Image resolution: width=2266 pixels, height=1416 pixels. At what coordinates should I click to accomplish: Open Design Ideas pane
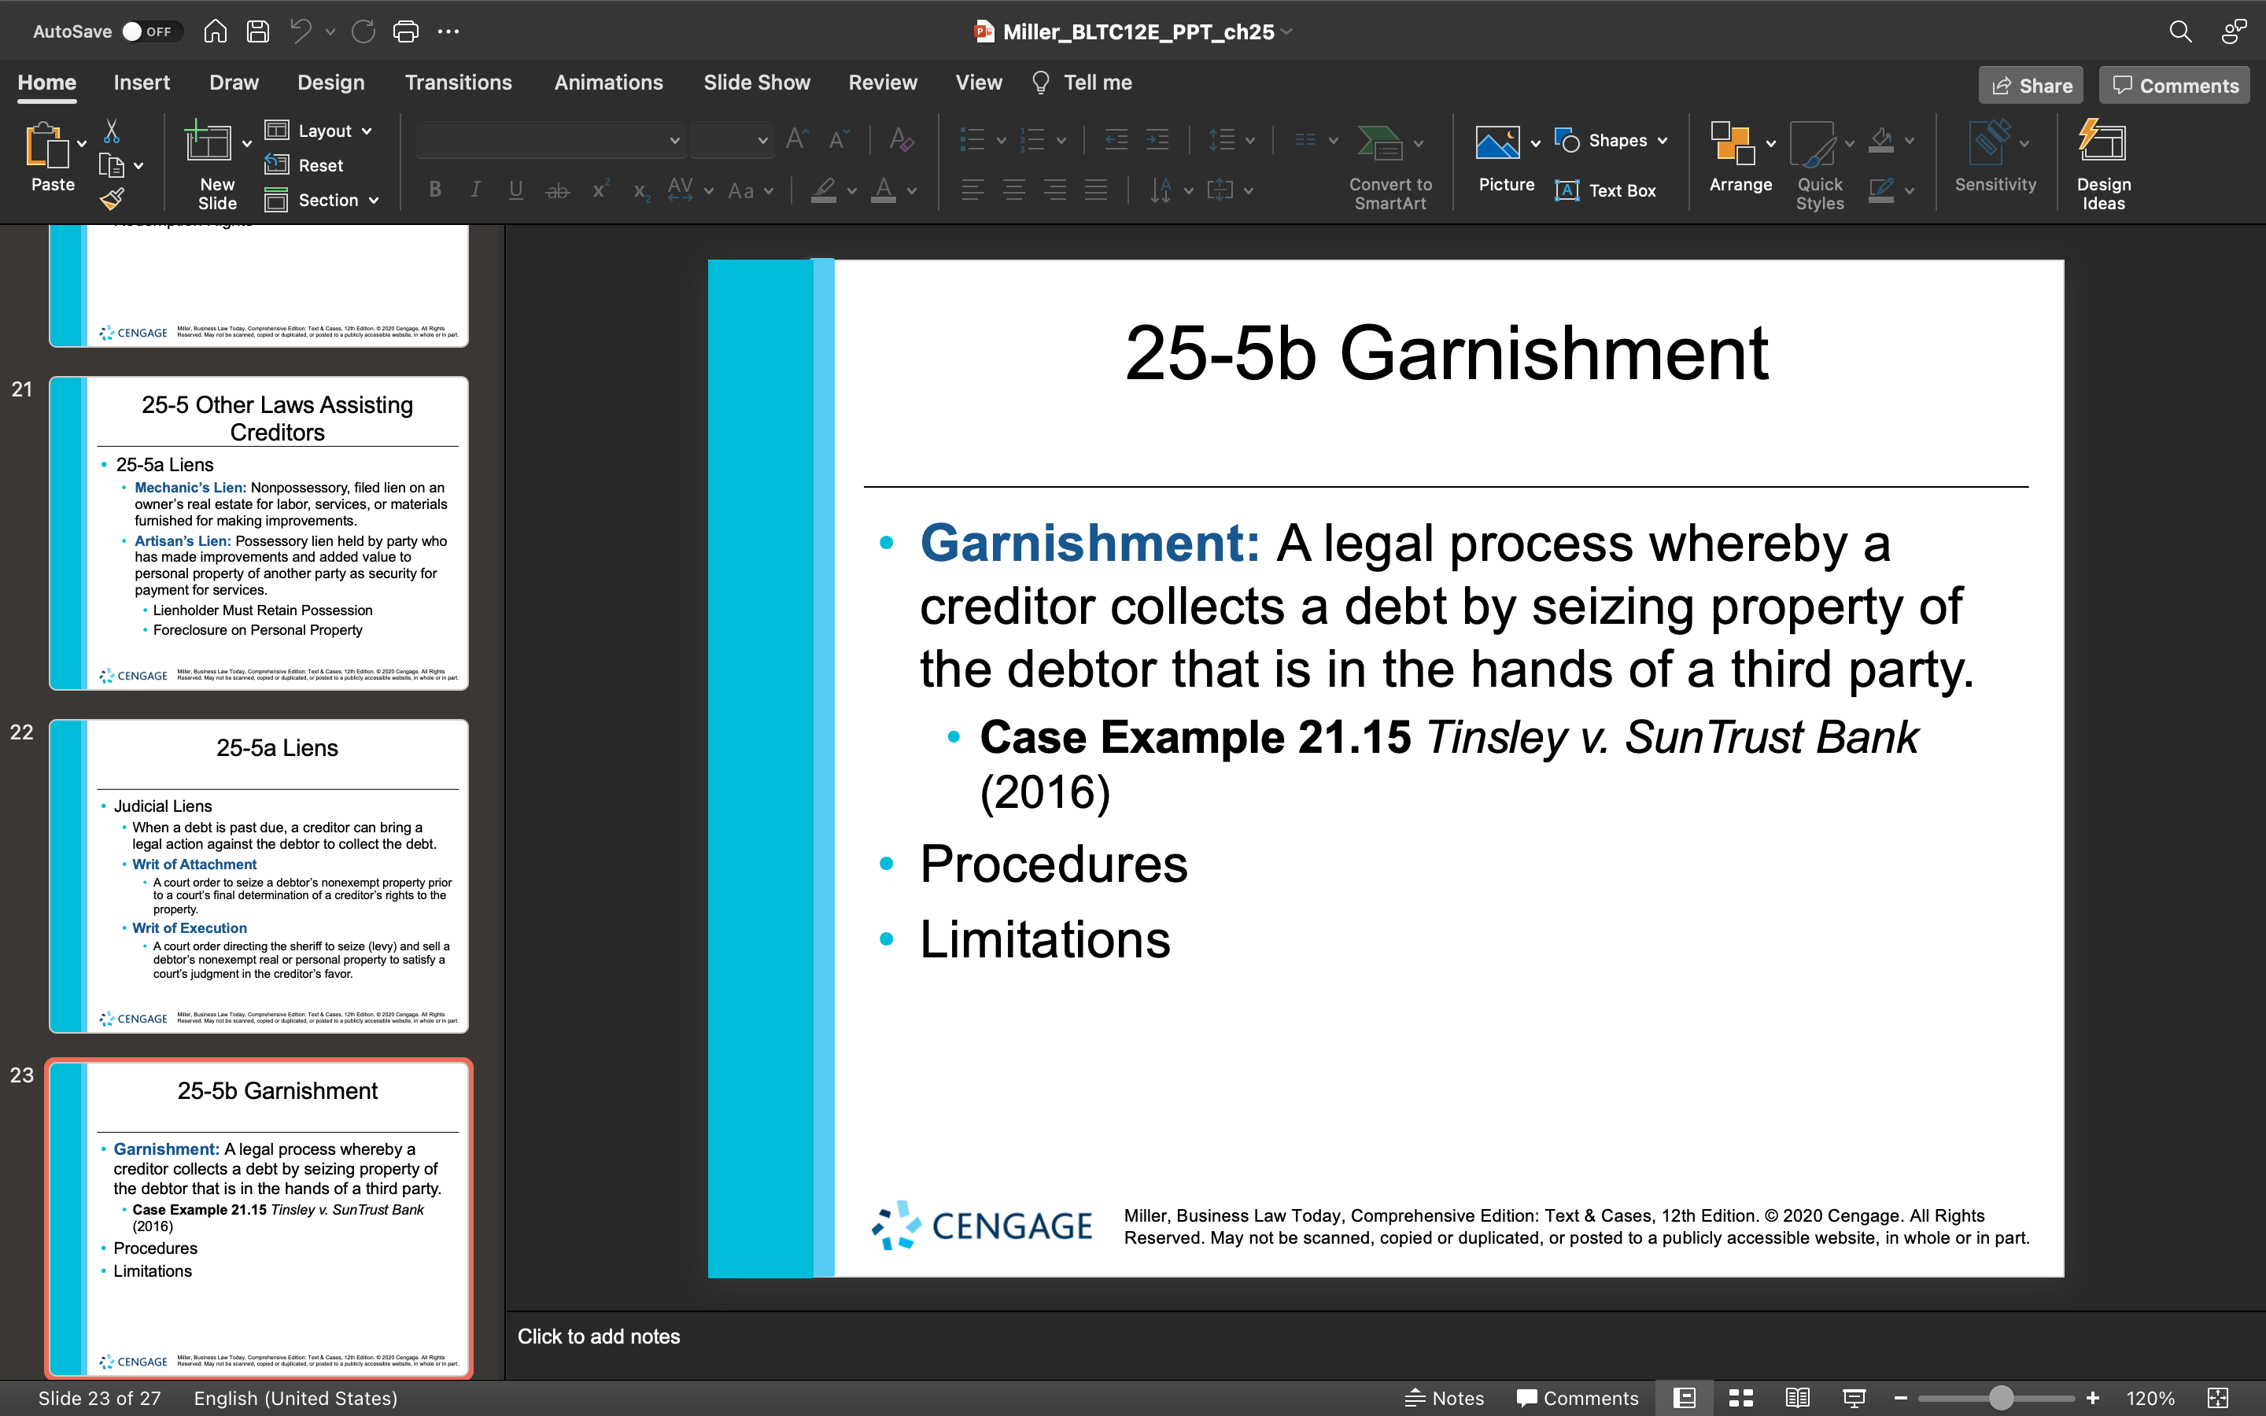coord(2103,166)
